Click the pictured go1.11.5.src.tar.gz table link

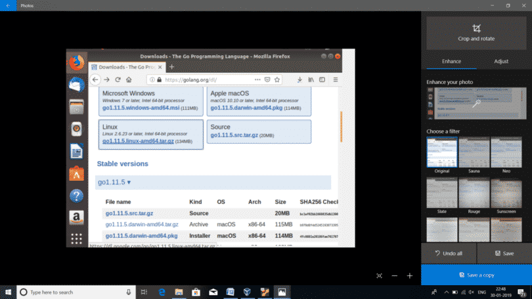(129, 214)
